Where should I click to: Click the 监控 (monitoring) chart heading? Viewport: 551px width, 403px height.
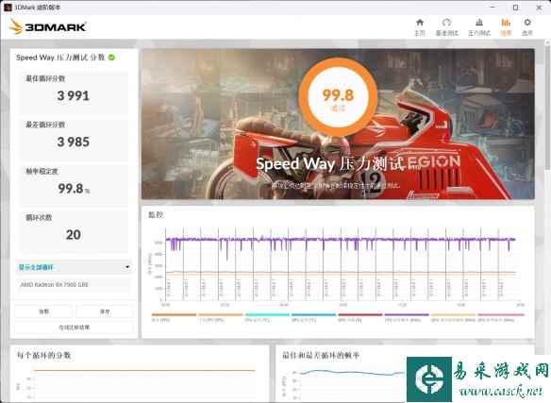(x=156, y=214)
